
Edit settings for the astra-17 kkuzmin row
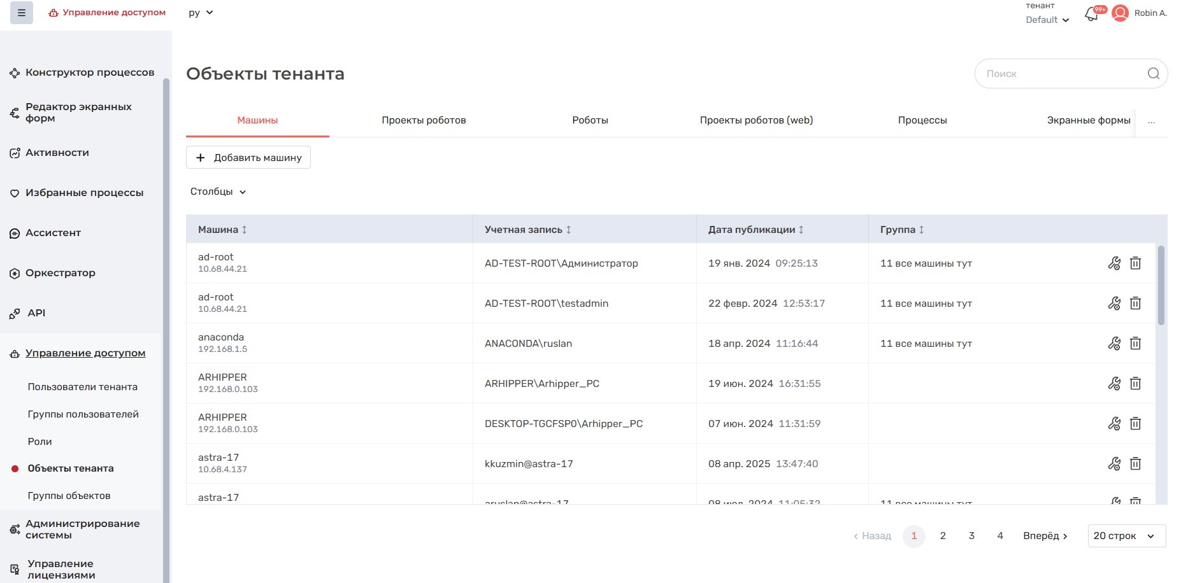[x=1113, y=464]
